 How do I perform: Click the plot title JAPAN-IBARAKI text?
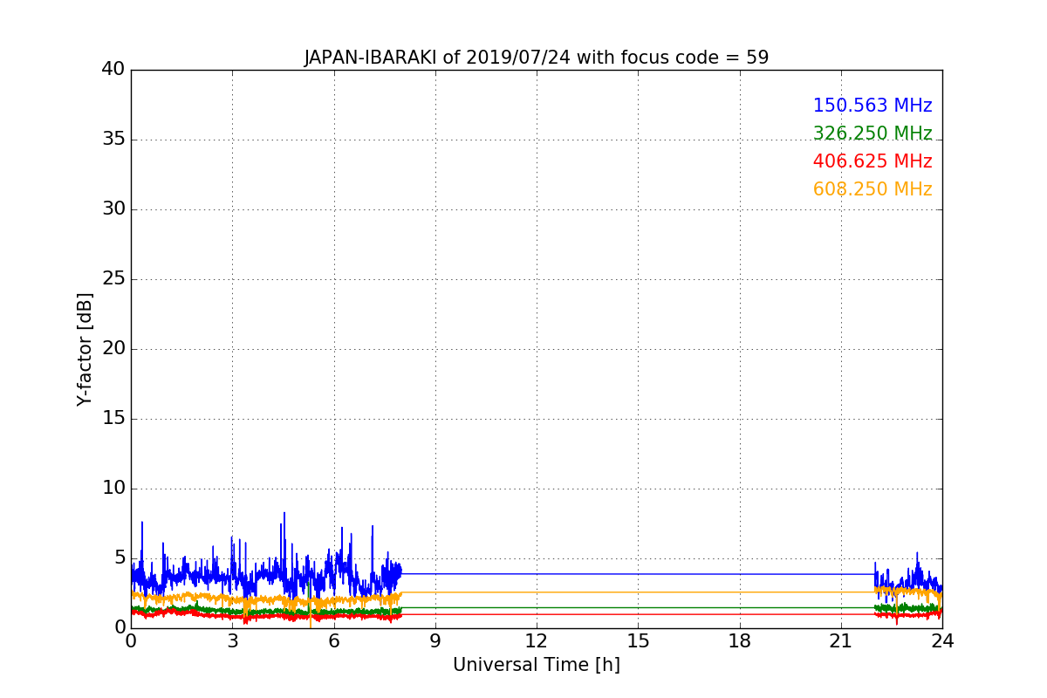(536, 58)
